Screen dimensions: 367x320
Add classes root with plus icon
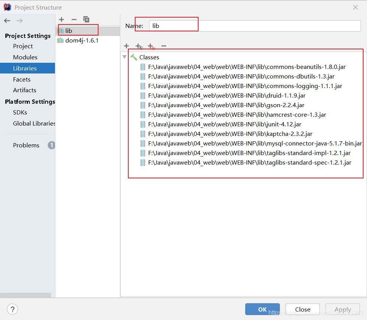126,46
